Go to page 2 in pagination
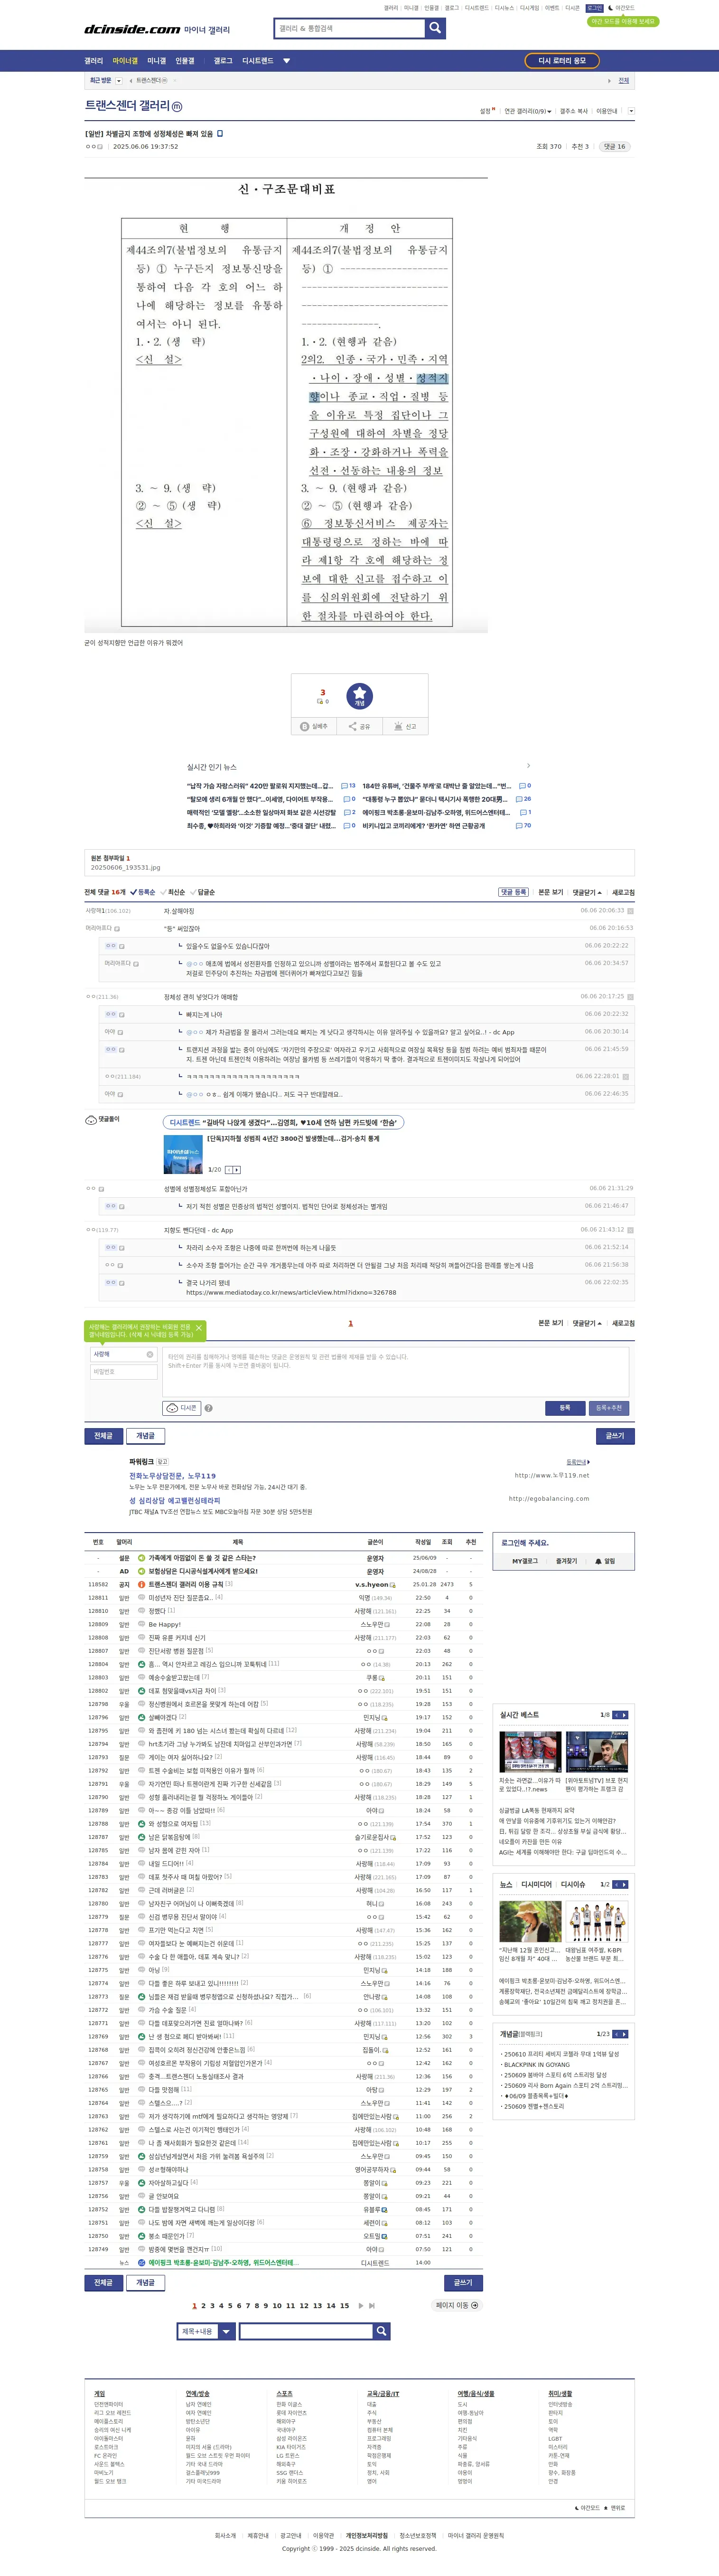 pos(203,2306)
